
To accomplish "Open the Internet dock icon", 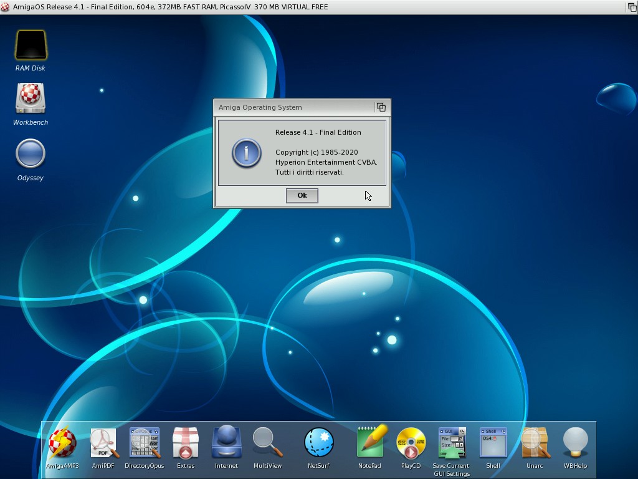I will point(226,443).
